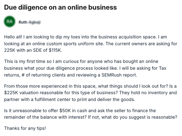Open Ruth's author profile name

29,22
